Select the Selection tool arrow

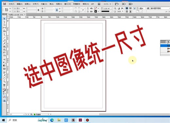[x=4, y=19]
